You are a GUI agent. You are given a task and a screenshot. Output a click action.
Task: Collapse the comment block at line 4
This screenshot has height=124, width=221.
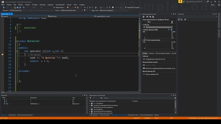tap(17, 24)
